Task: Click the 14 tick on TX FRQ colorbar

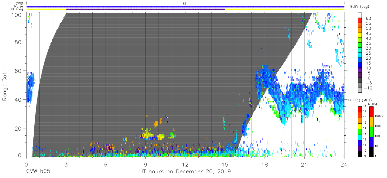Action: tap(365, 128)
